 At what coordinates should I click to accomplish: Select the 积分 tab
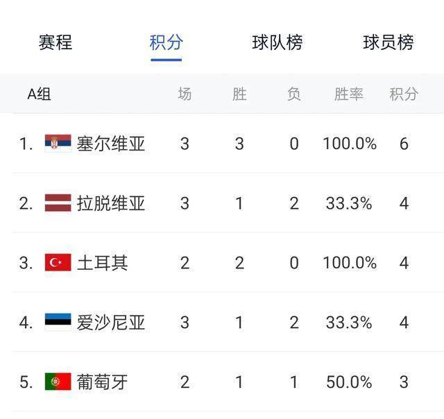[x=166, y=42]
